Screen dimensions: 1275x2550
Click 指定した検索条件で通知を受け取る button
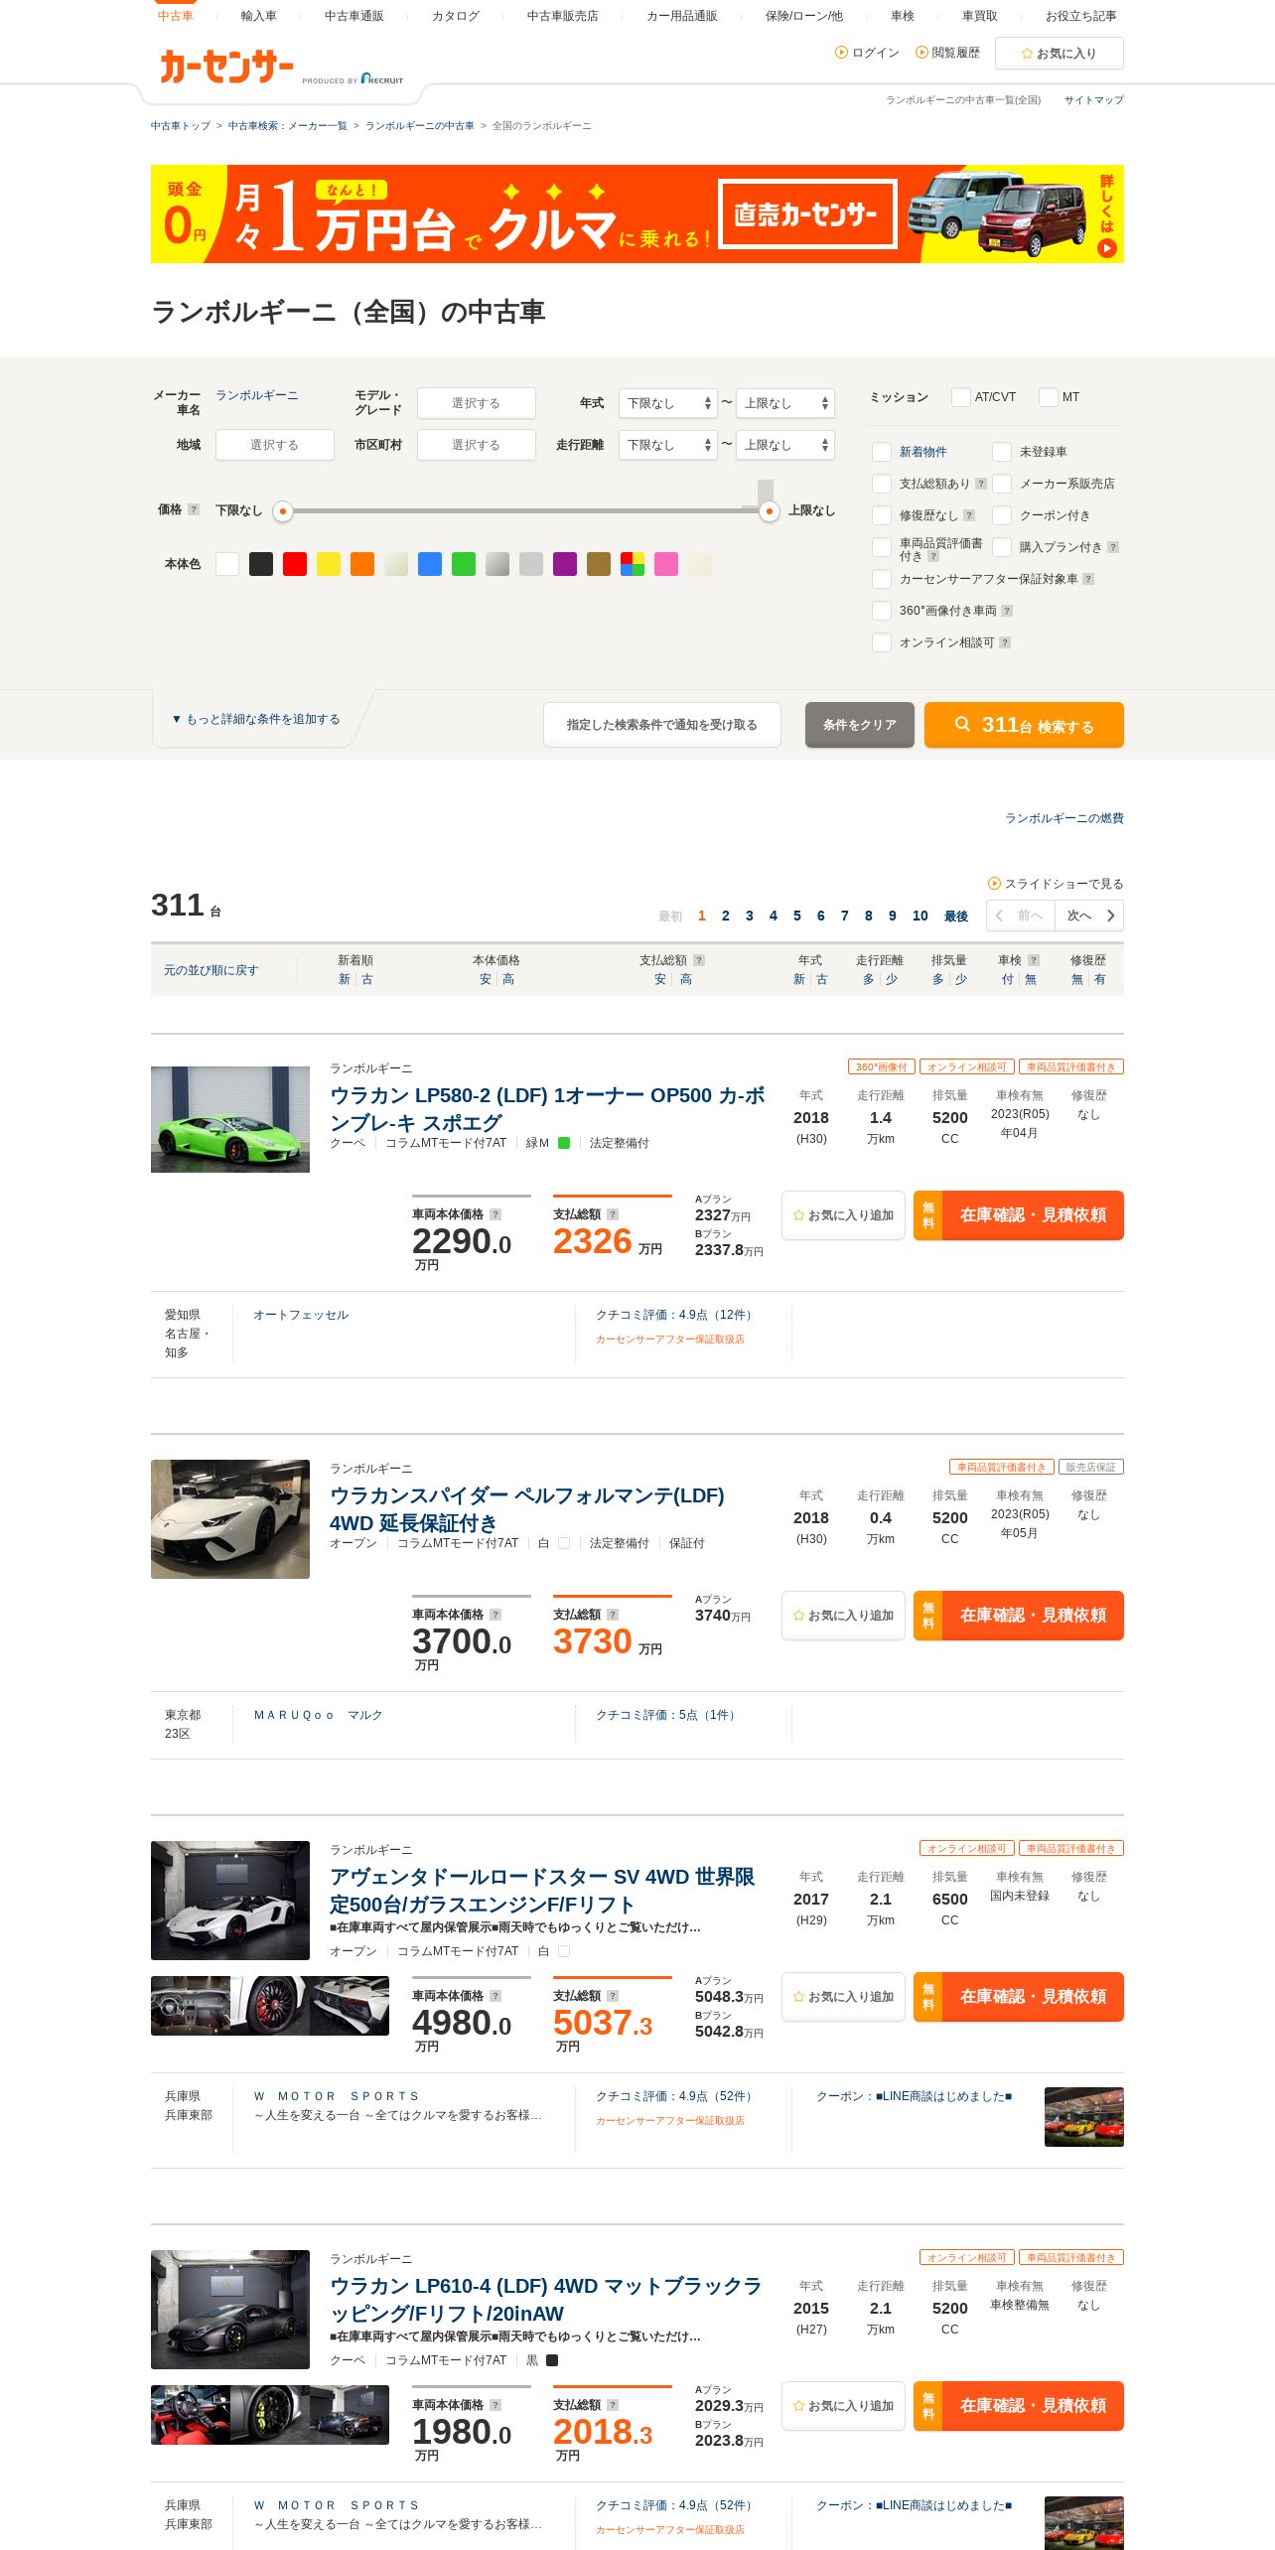tap(661, 725)
